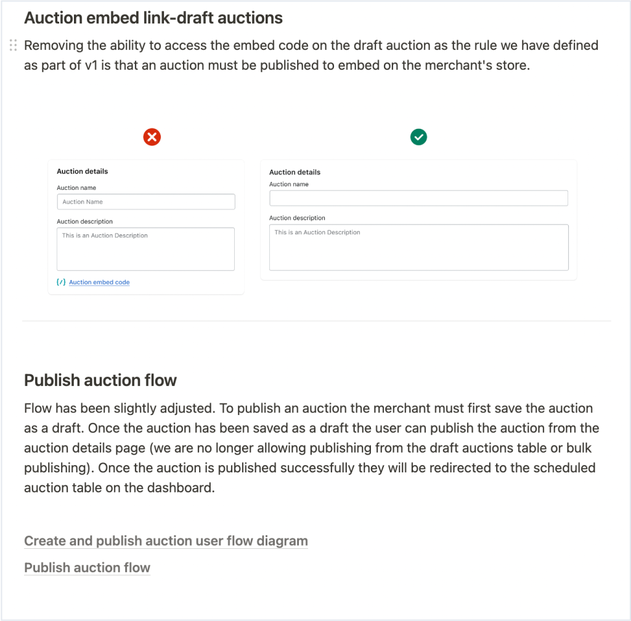Click the block drag handle beside the paragraph

(14, 45)
